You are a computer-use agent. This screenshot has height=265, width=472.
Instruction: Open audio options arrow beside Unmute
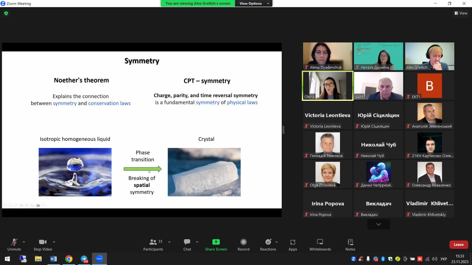pyautogui.click(x=24, y=242)
